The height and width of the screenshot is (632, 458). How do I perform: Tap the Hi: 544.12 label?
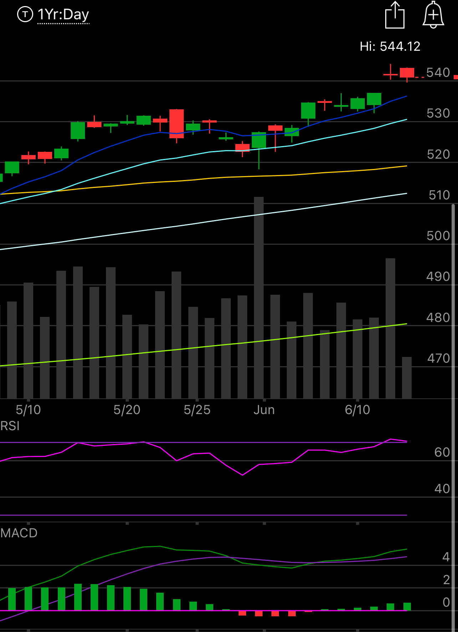[390, 46]
